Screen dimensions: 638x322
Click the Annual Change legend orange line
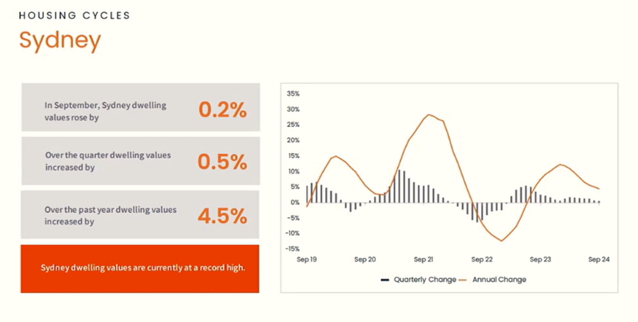(x=464, y=279)
